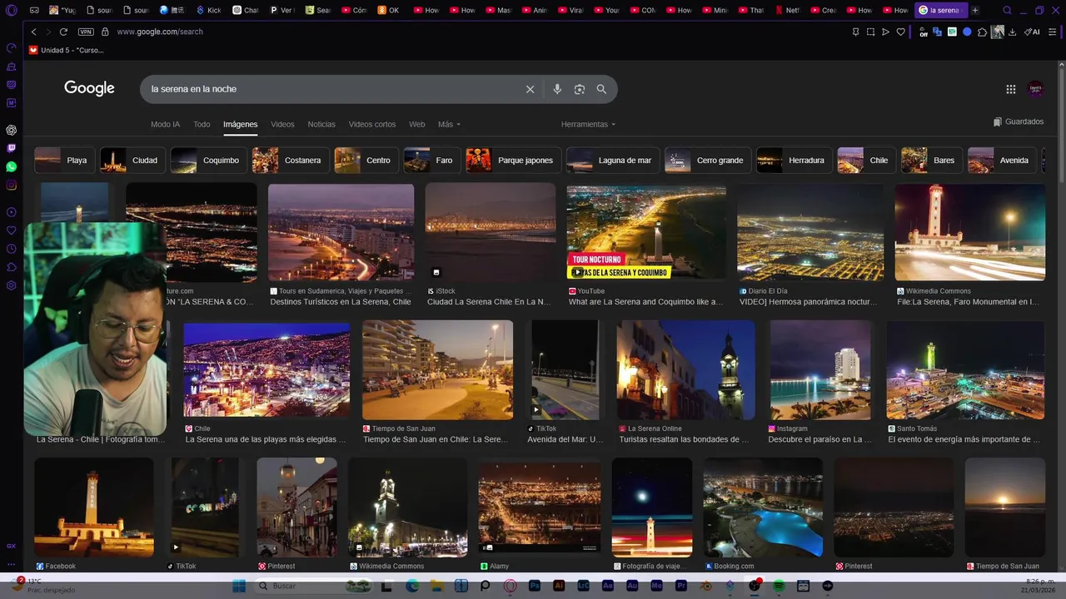
Task: Filter images by Laguna de mar chip
Action: click(613, 160)
